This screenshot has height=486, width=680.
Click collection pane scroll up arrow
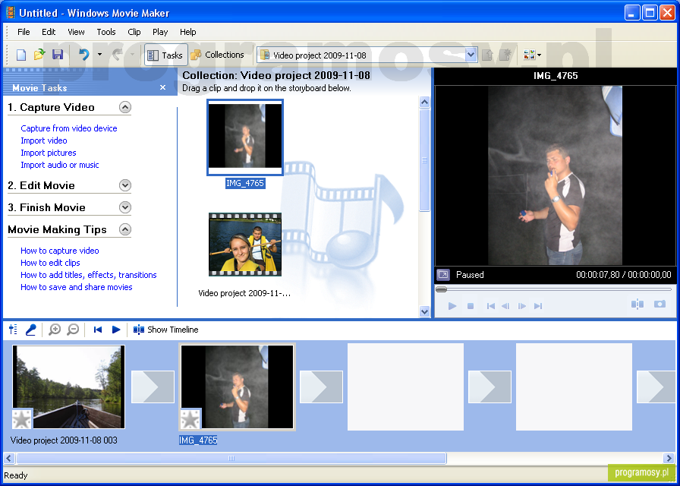424,103
